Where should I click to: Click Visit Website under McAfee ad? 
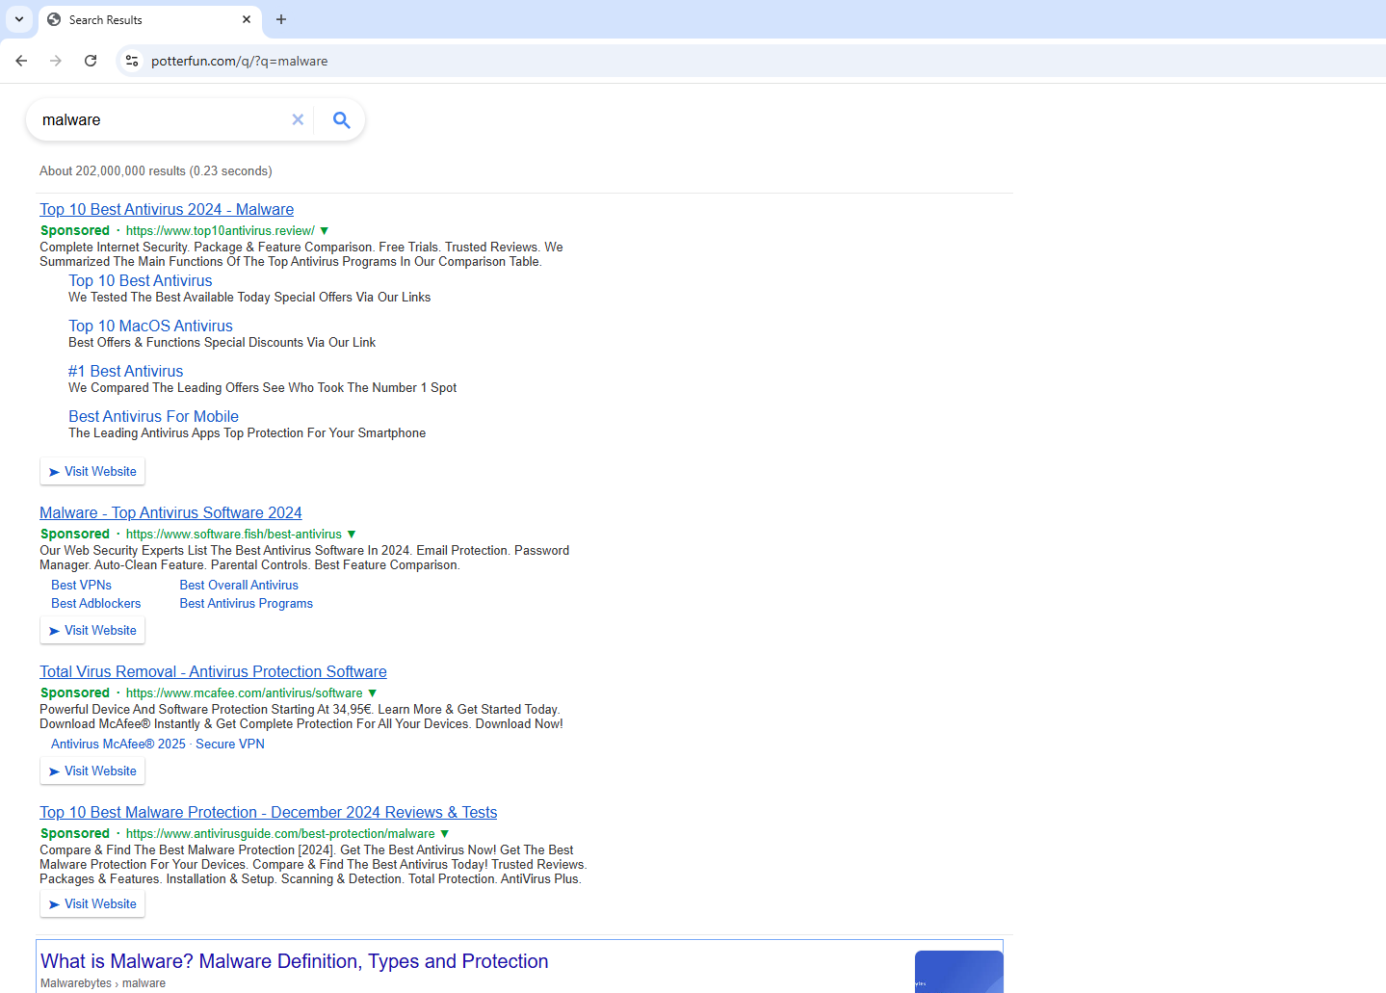(92, 771)
